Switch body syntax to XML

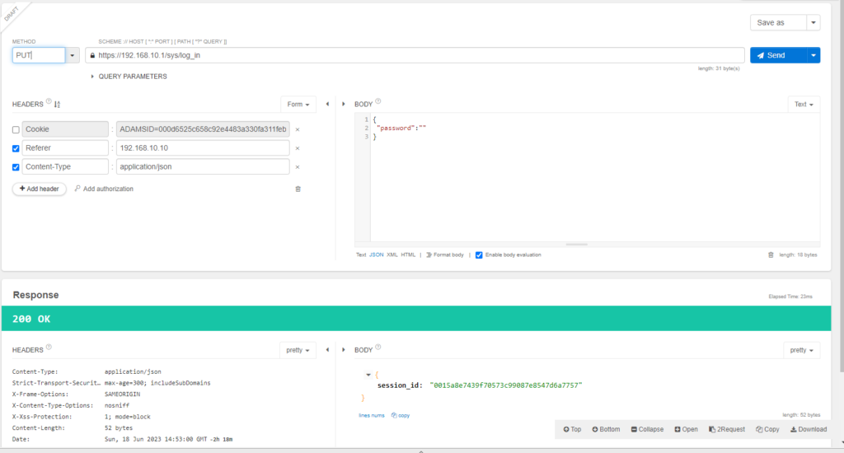[392, 255]
